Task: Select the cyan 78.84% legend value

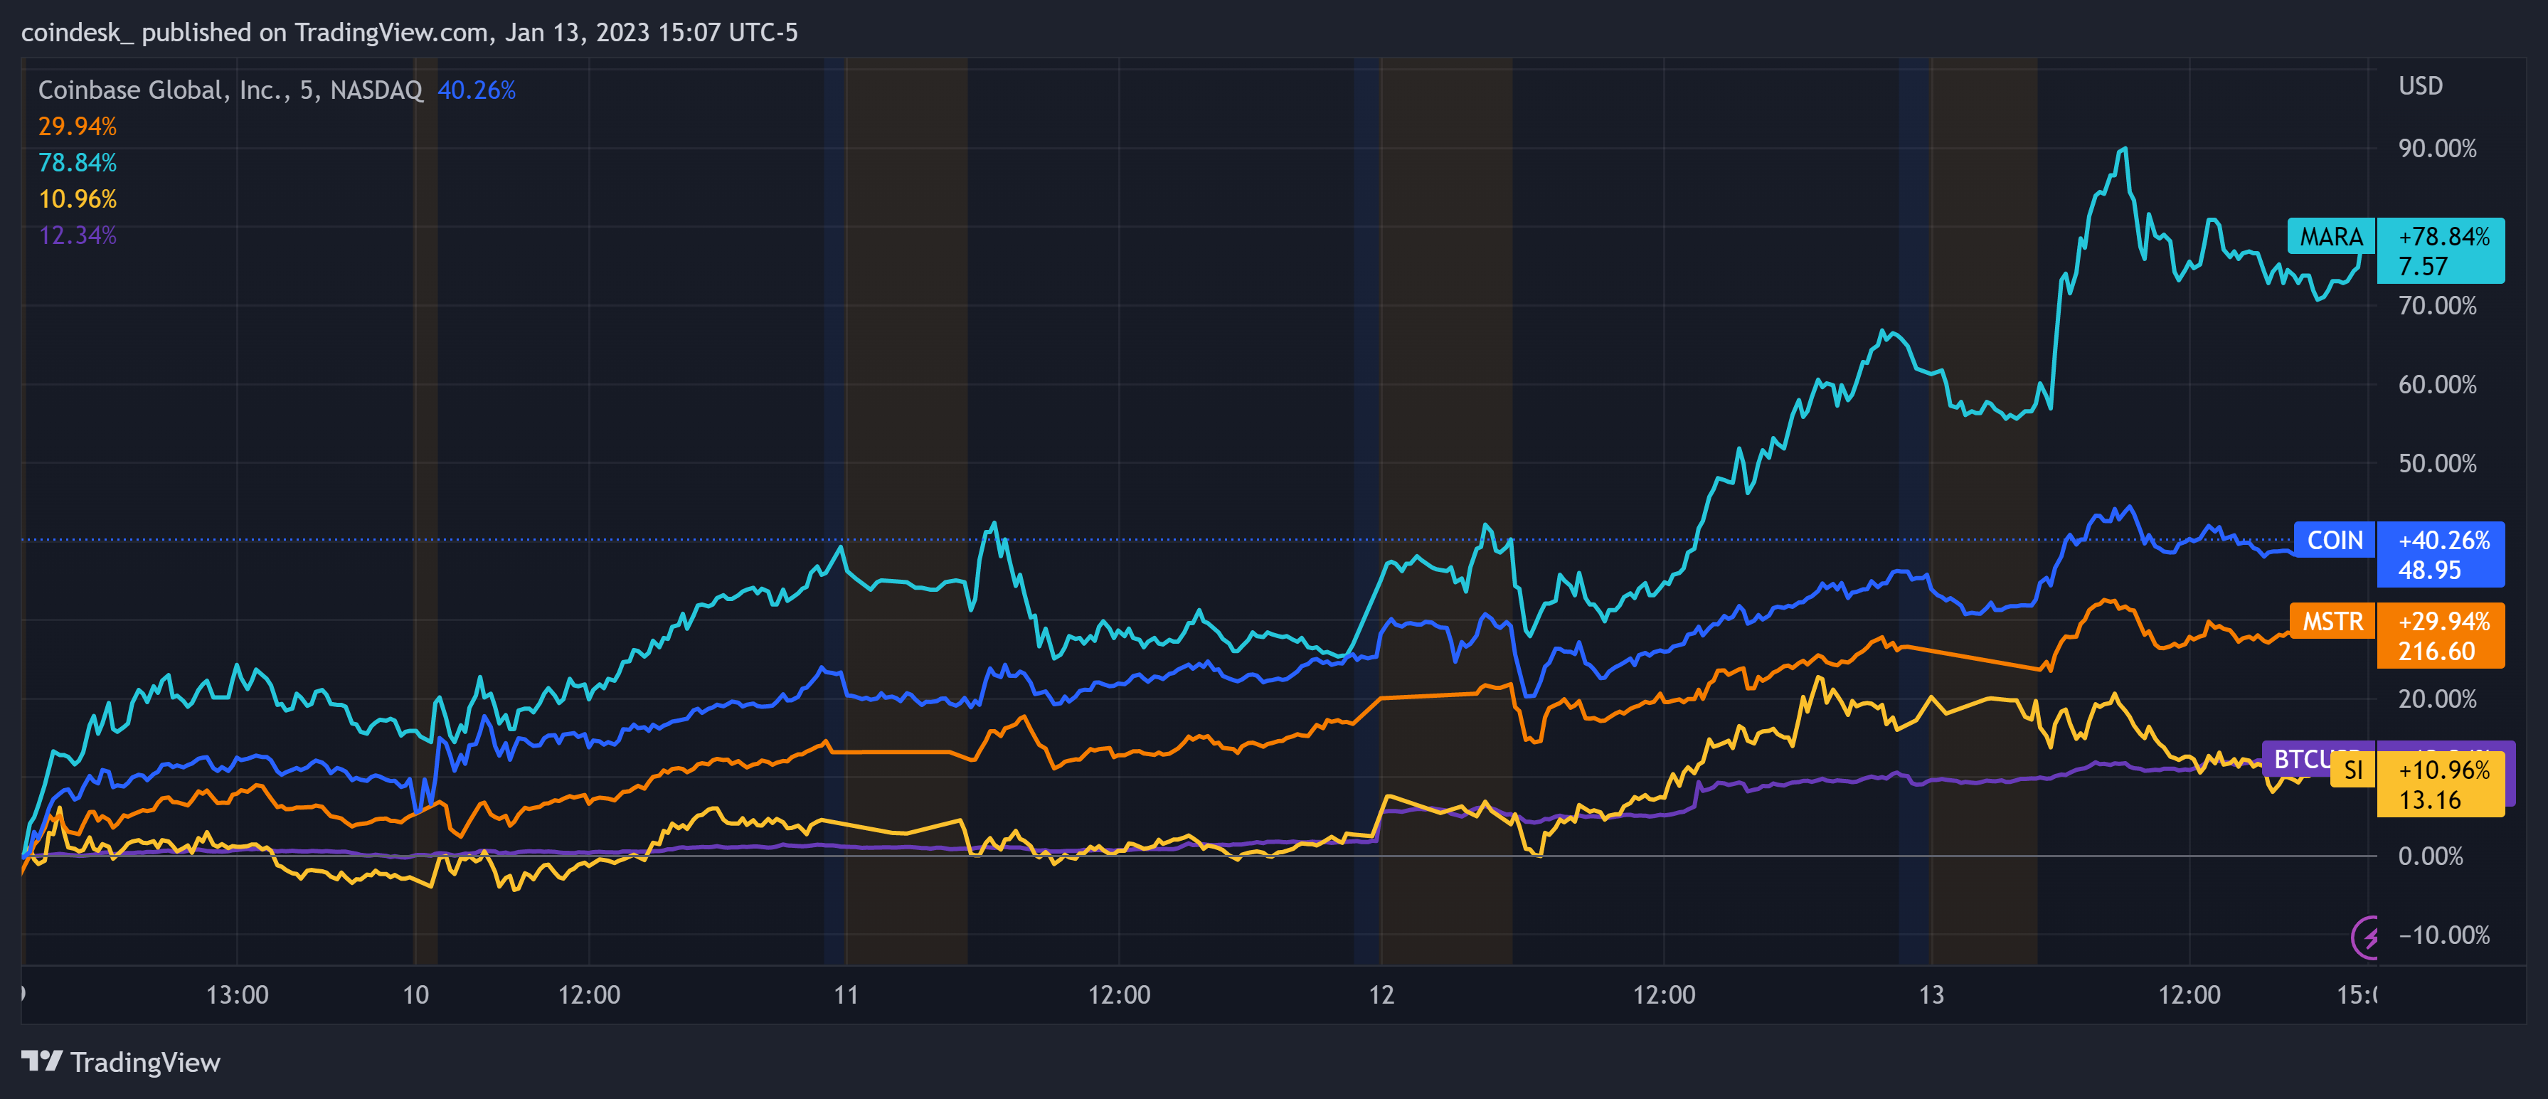Action: click(77, 163)
